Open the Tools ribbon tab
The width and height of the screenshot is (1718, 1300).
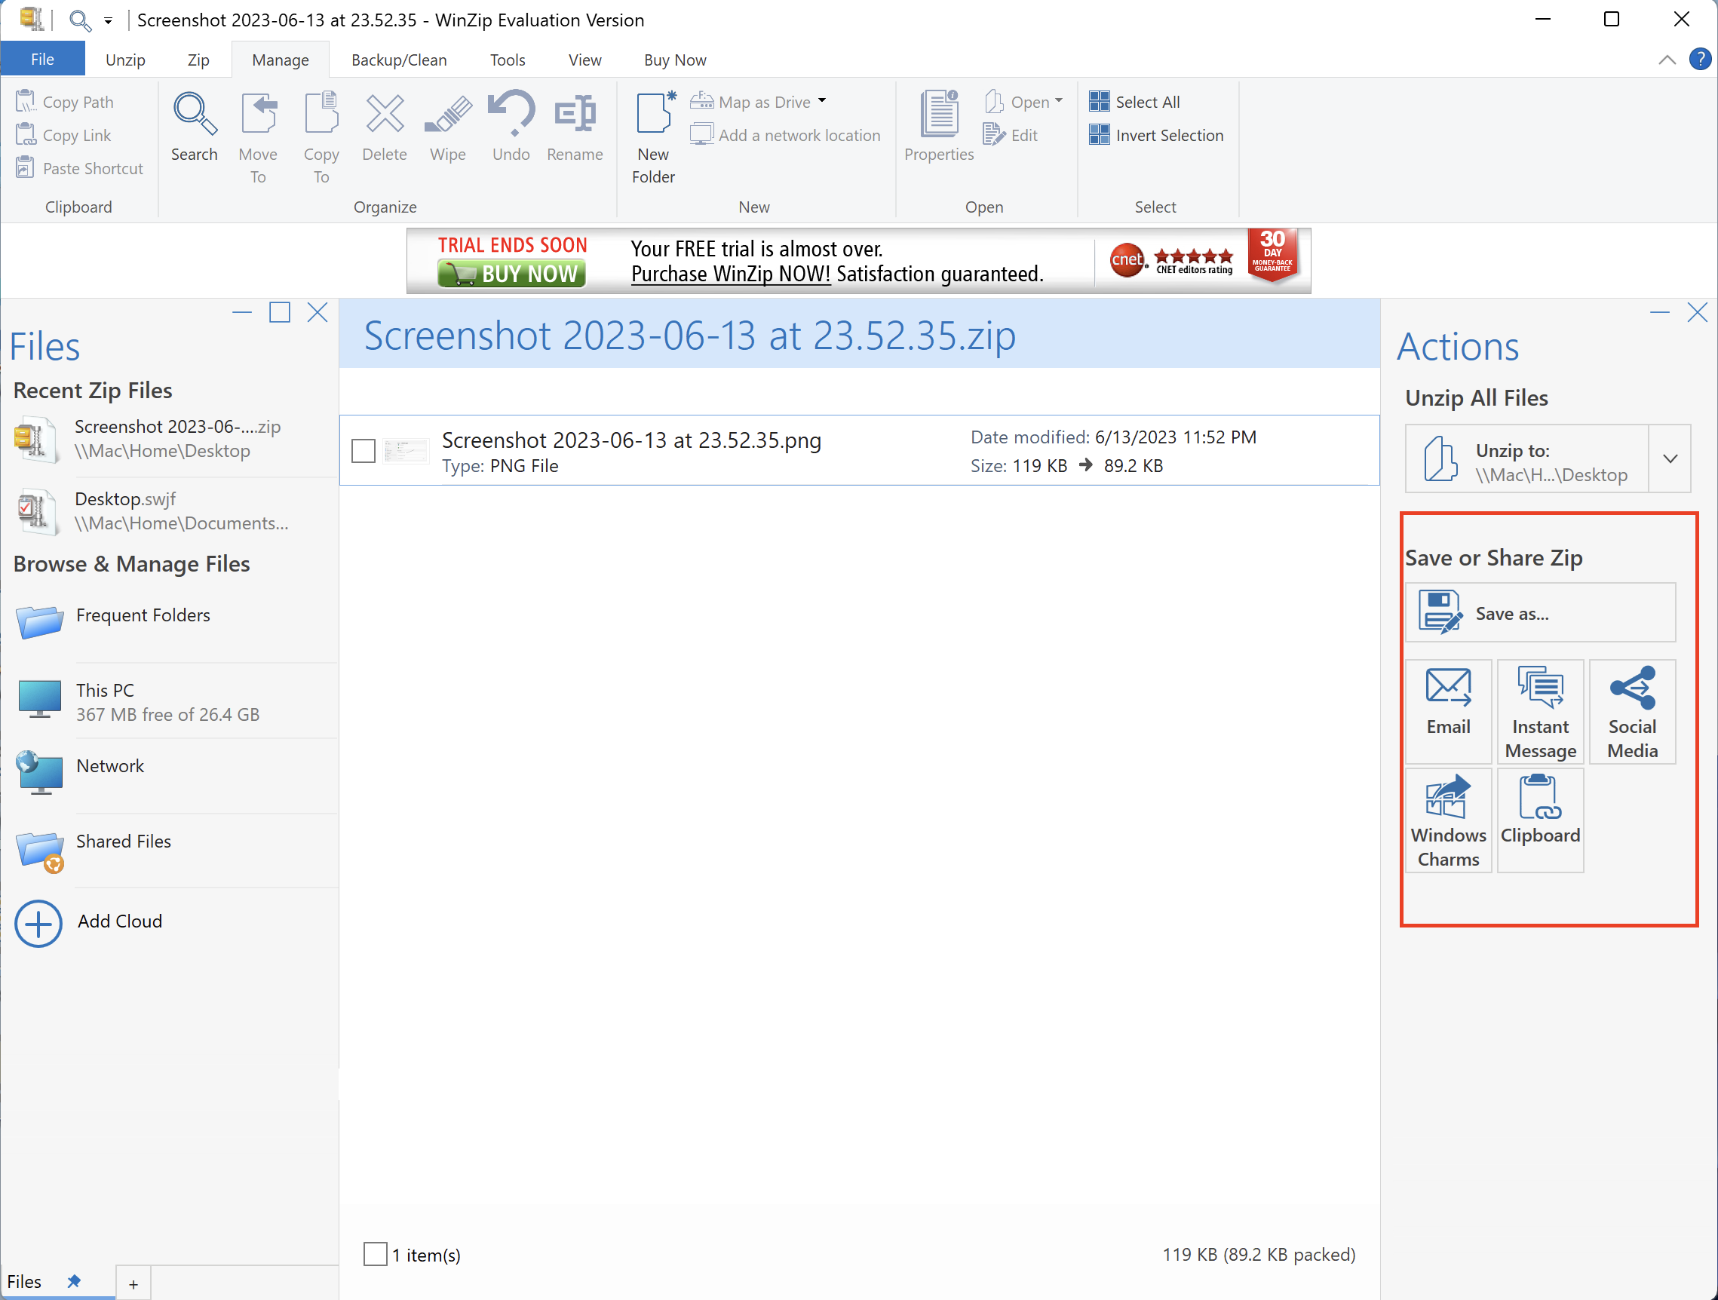coord(507,59)
